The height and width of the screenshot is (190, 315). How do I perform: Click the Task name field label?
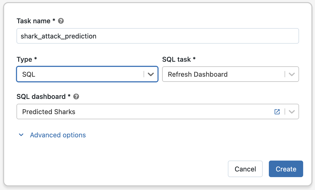tap(34, 21)
